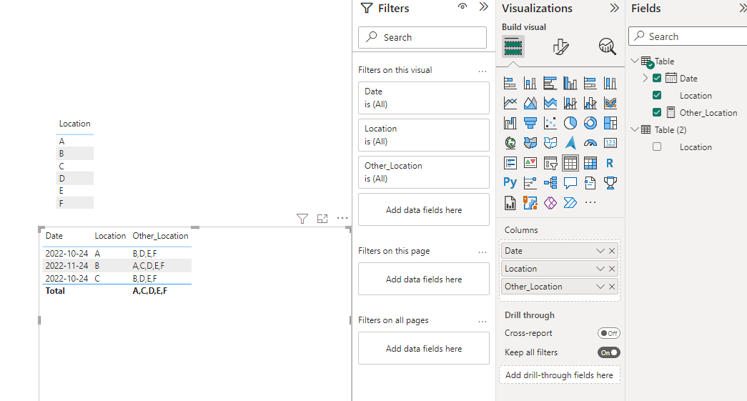
Task: Uncheck the Other_Location field checkbox
Action: 657,112
